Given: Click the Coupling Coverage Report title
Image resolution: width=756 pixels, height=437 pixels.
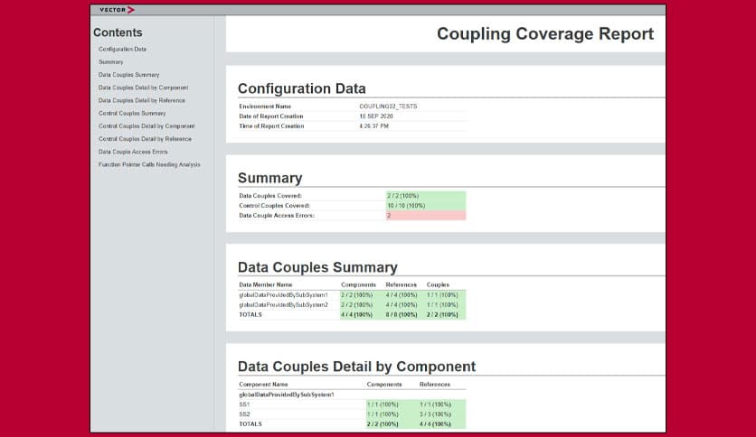Looking at the screenshot, I should pyautogui.click(x=544, y=34).
